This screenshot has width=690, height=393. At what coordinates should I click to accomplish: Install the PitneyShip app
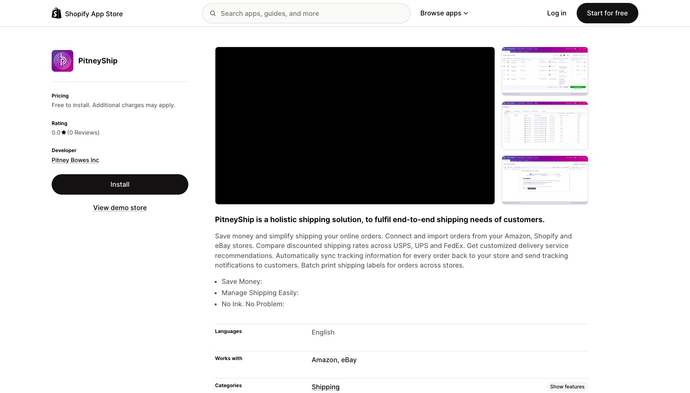click(x=120, y=185)
